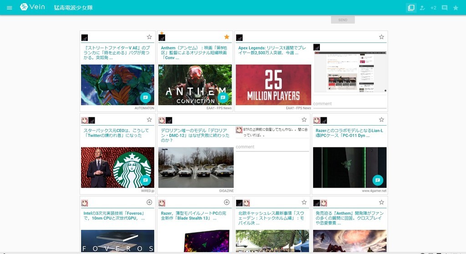Click anime girl avatar on Starbucks card

click(x=85, y=121)
